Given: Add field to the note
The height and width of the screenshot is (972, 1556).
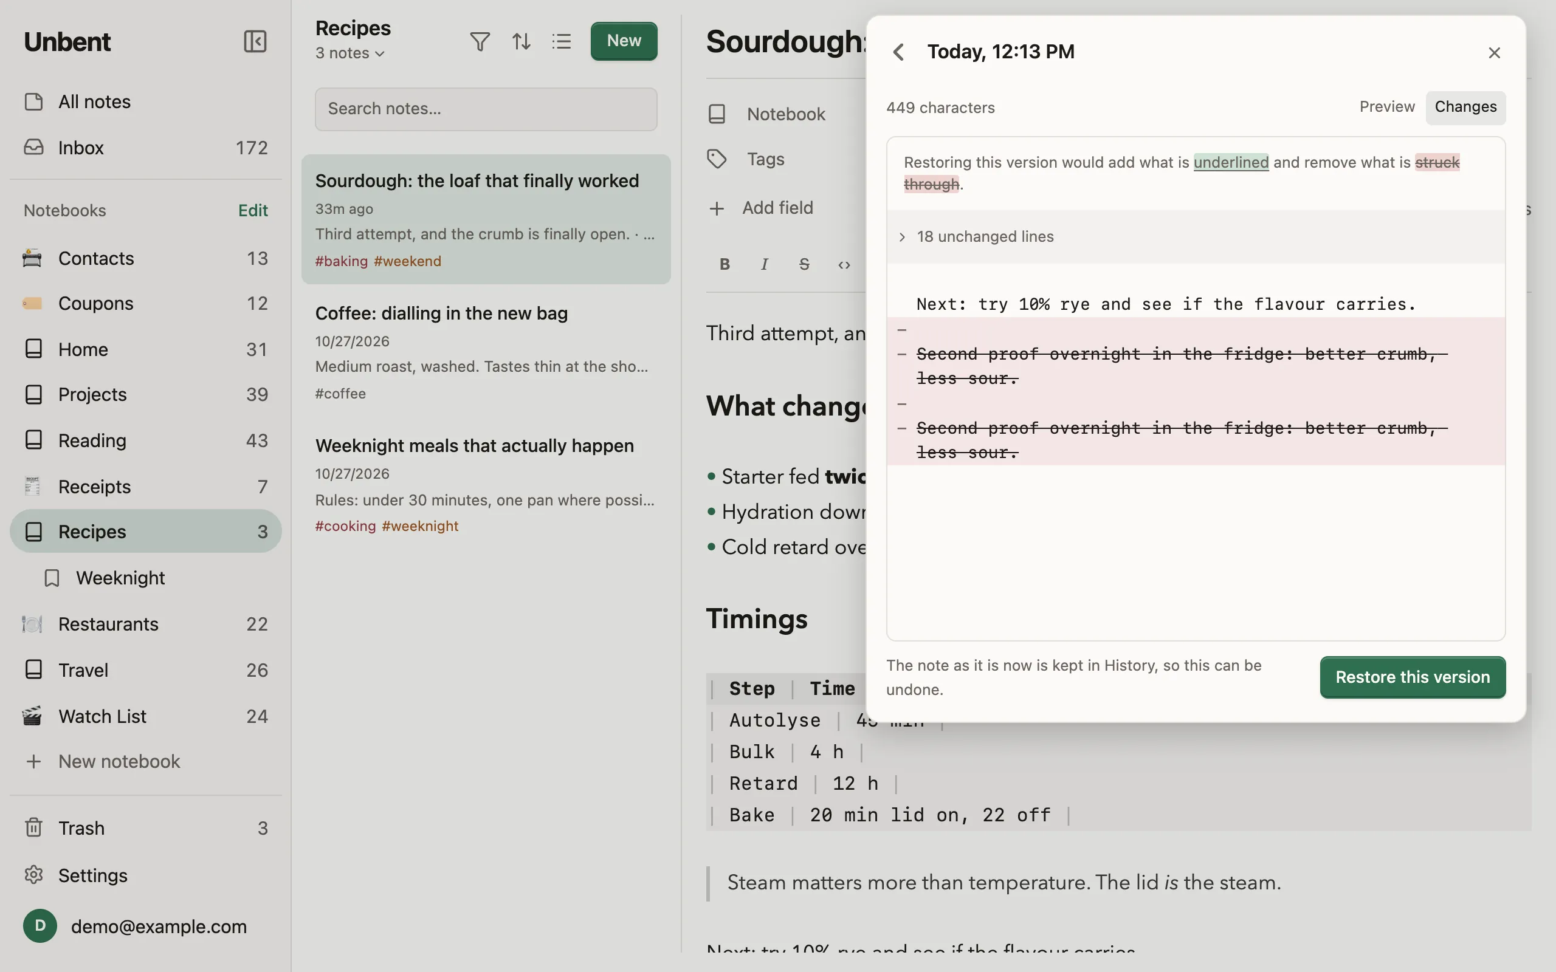Looking at the screenshot, I should tap(760, 208).
